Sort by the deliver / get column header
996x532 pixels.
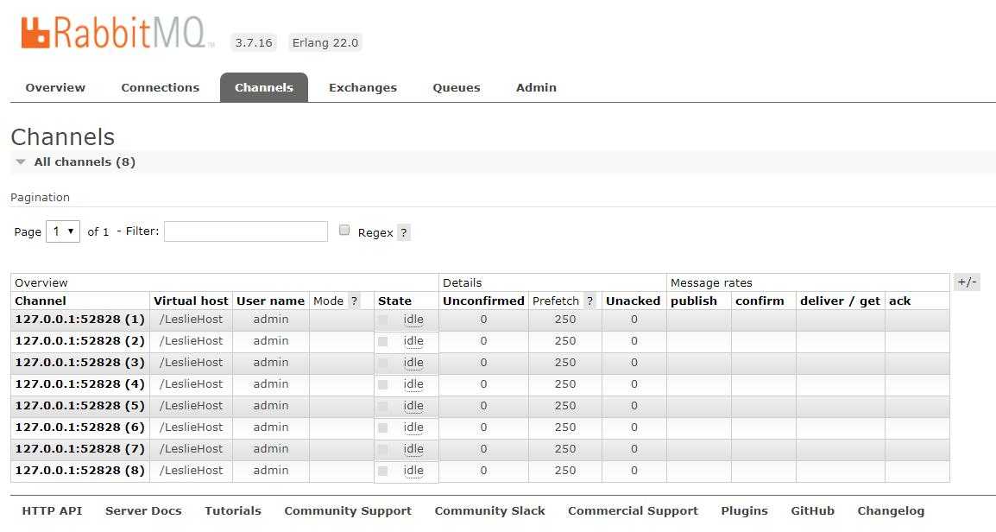click(840, 301)
